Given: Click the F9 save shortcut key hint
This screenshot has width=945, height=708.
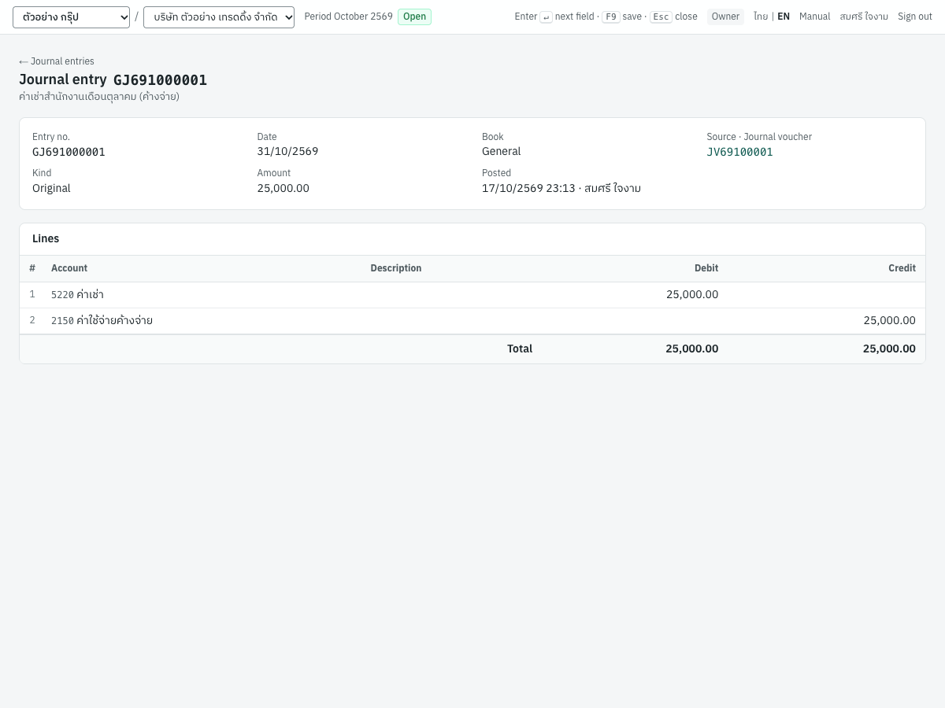Looking at the screenshot, I should point(611,17).
